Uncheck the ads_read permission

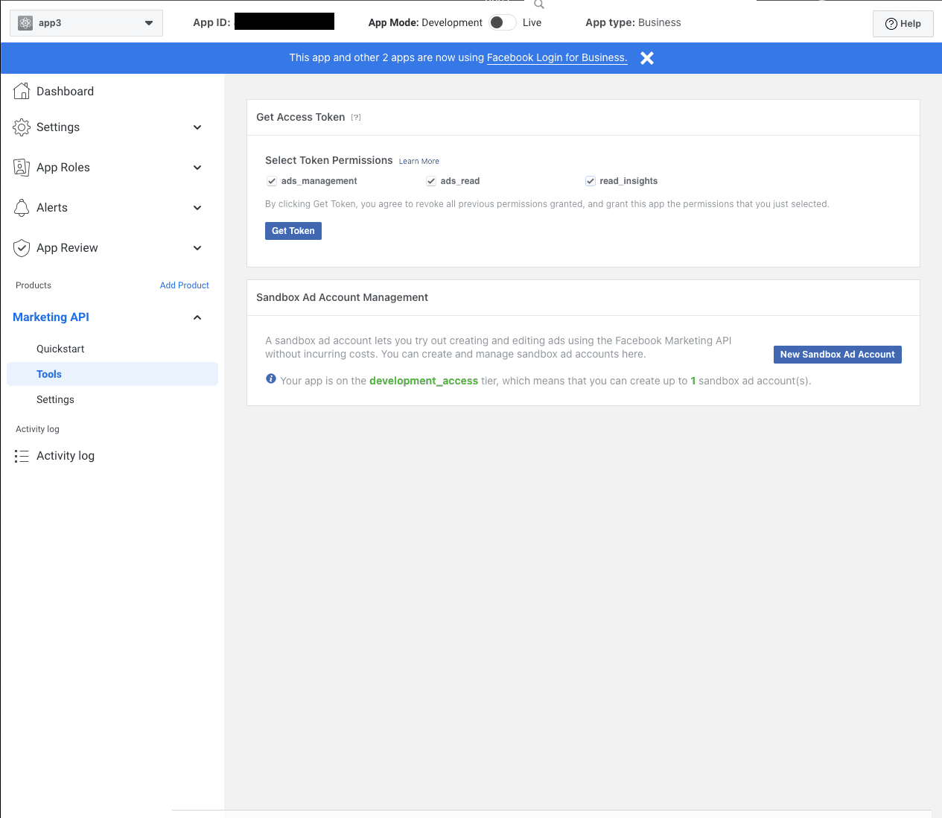tap(431, 181)
